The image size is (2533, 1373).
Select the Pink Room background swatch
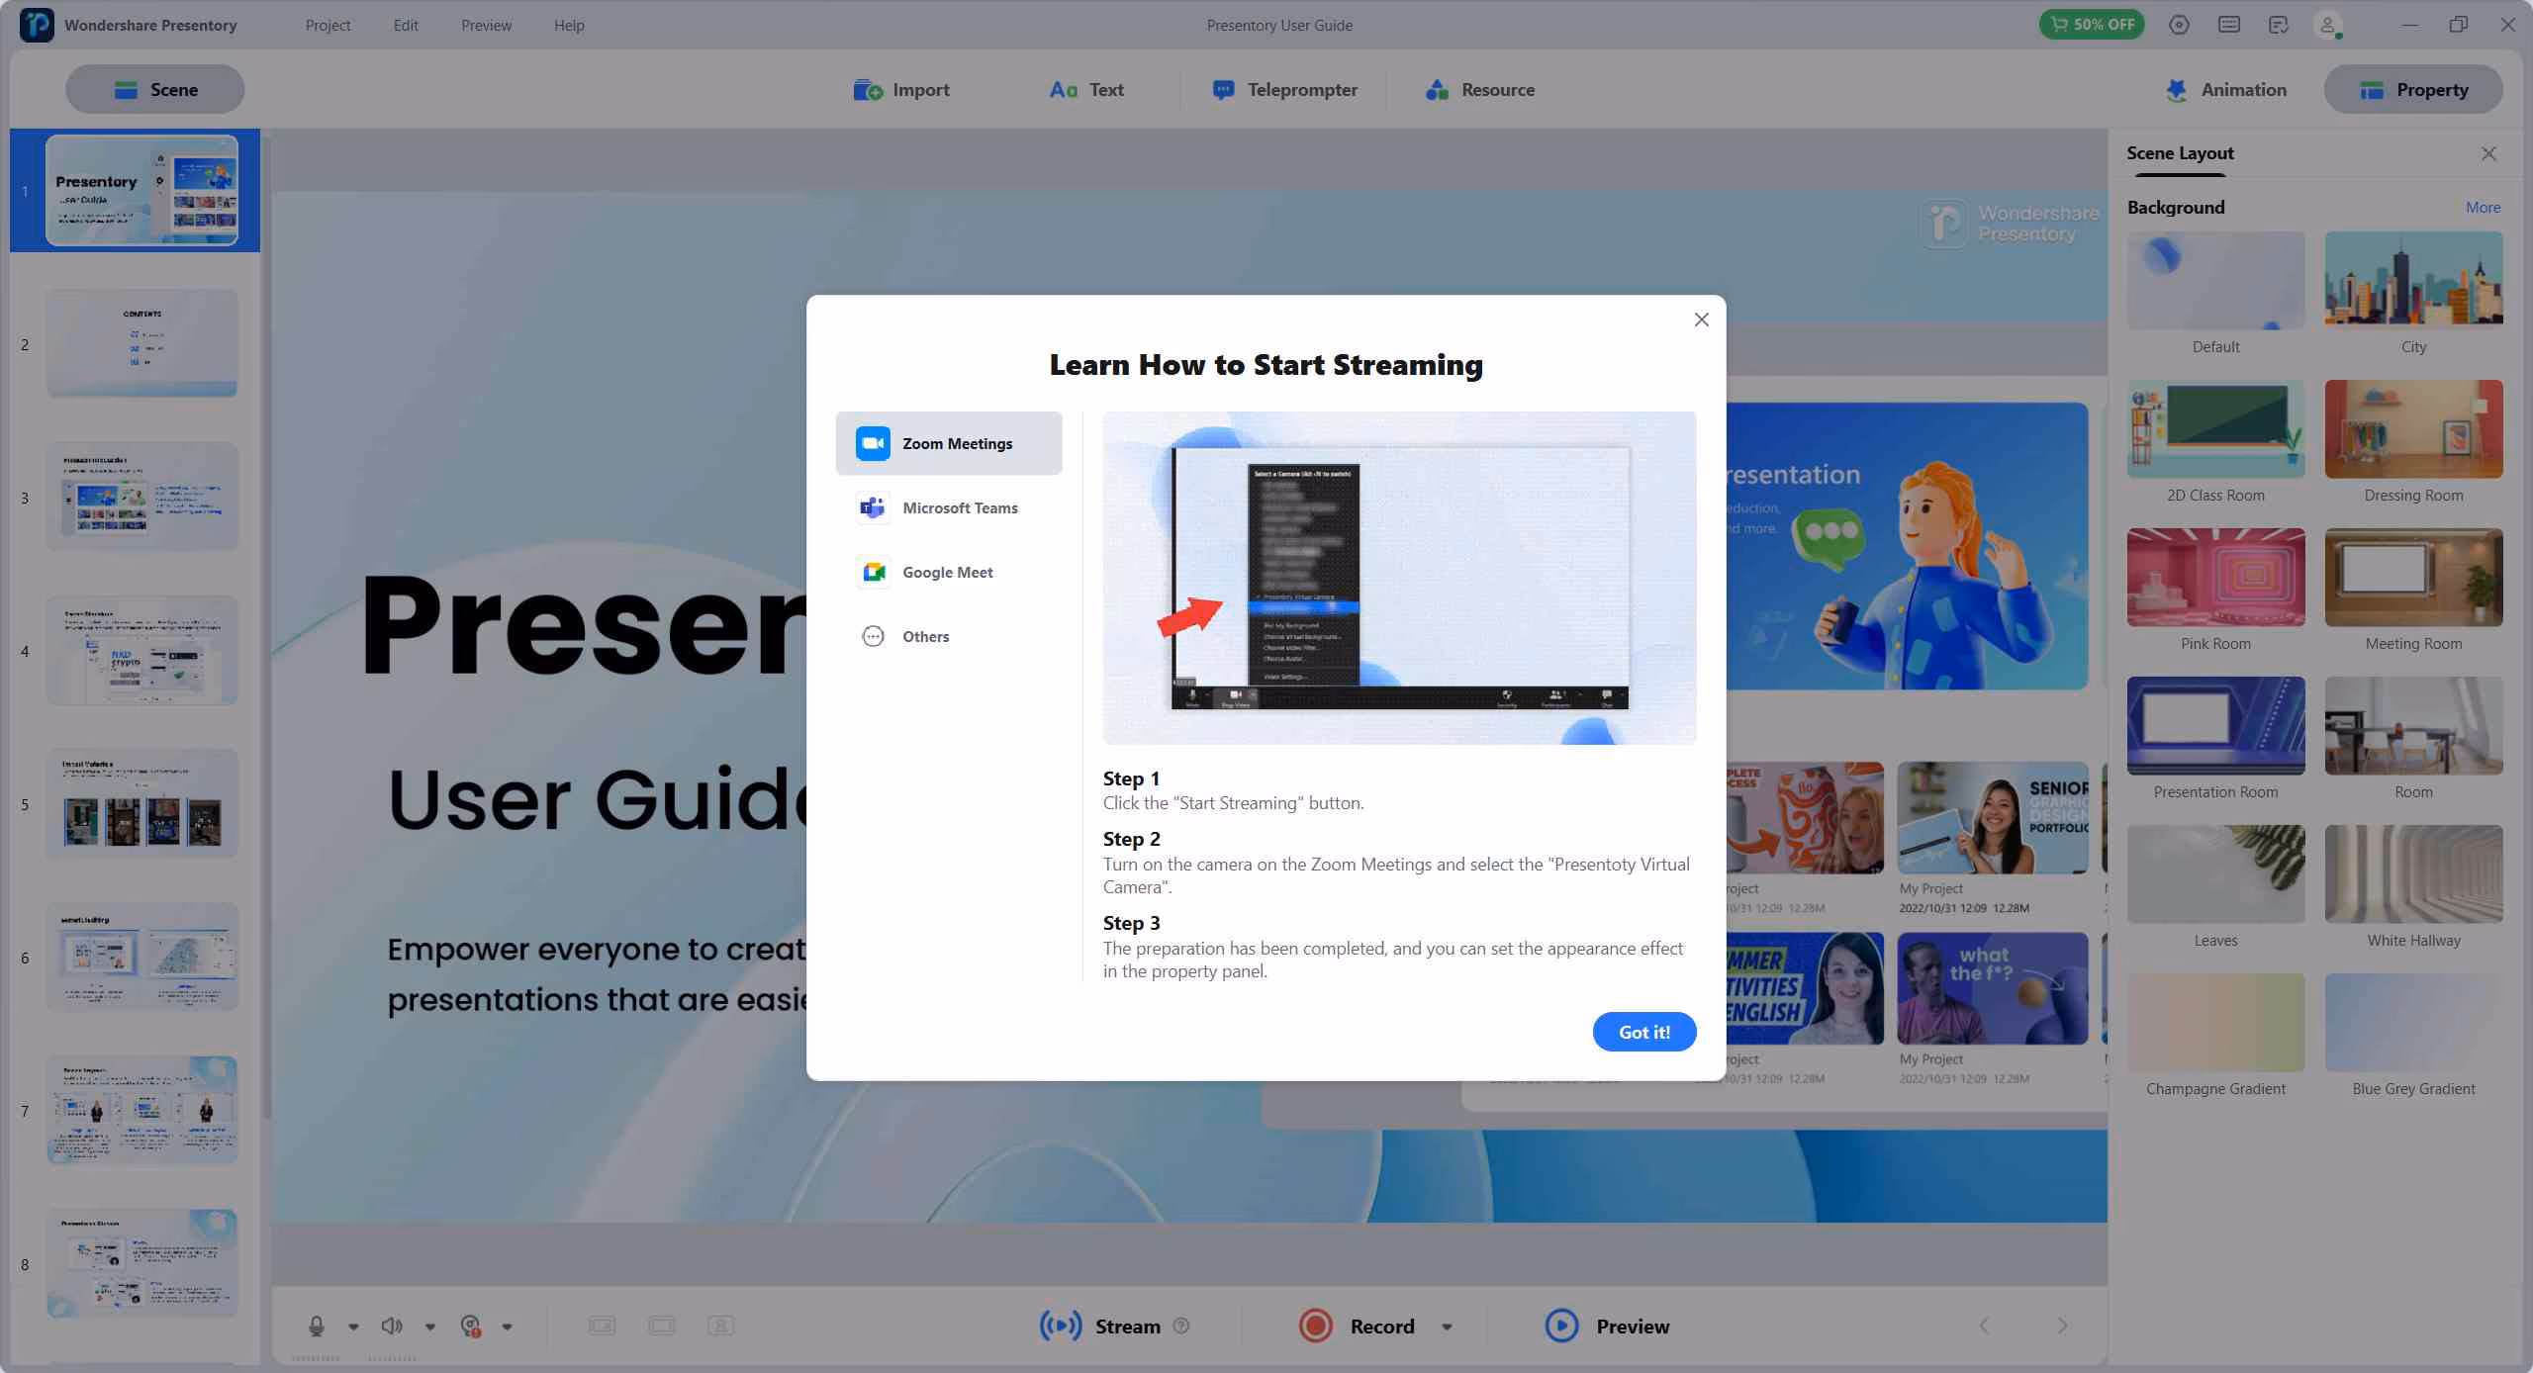2215,578
